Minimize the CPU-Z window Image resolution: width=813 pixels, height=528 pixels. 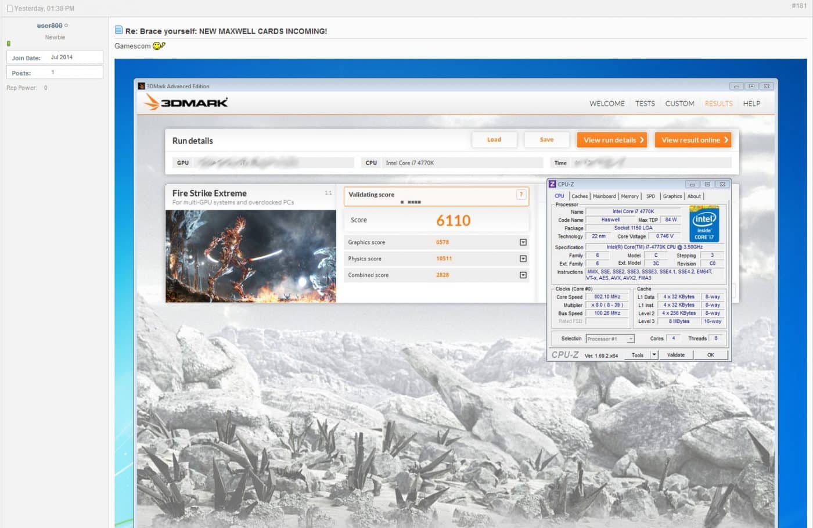click(x=692, y=184)
